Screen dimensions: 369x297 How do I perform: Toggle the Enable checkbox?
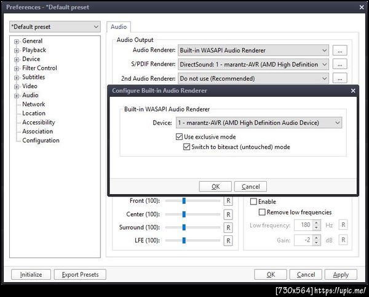(x=253, y=201)
